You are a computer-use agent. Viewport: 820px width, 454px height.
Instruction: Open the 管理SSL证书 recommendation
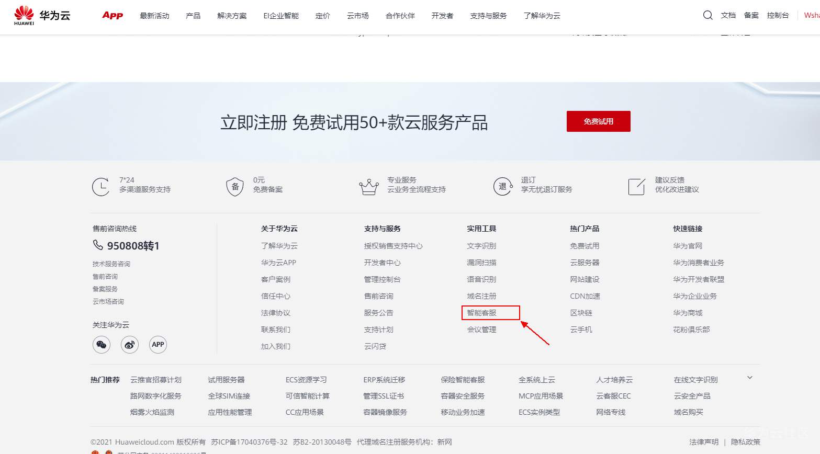384,396
